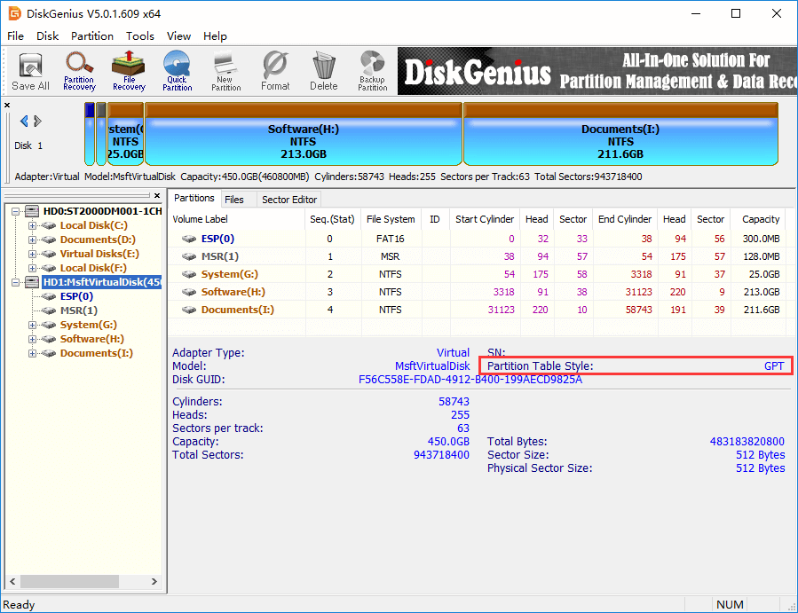Launch the File Recovery tool
The image size is (798, 613).
point(129,71)
